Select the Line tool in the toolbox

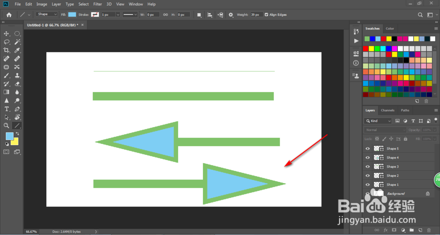tap(17, 125)
